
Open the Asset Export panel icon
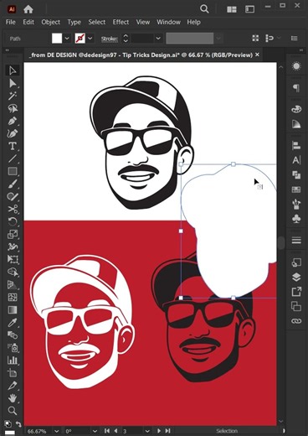tap(296, 292)
